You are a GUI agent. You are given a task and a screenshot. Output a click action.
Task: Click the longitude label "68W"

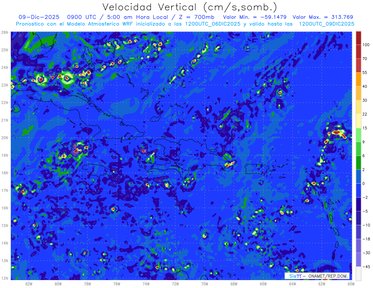click(234, 284)
